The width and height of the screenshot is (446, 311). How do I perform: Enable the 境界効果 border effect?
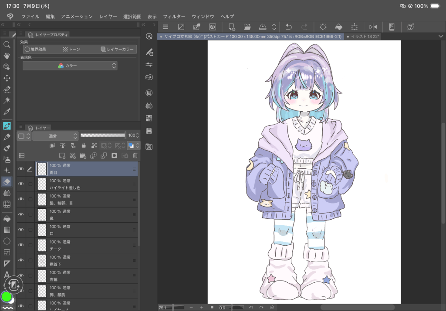[x=36, y=49]
